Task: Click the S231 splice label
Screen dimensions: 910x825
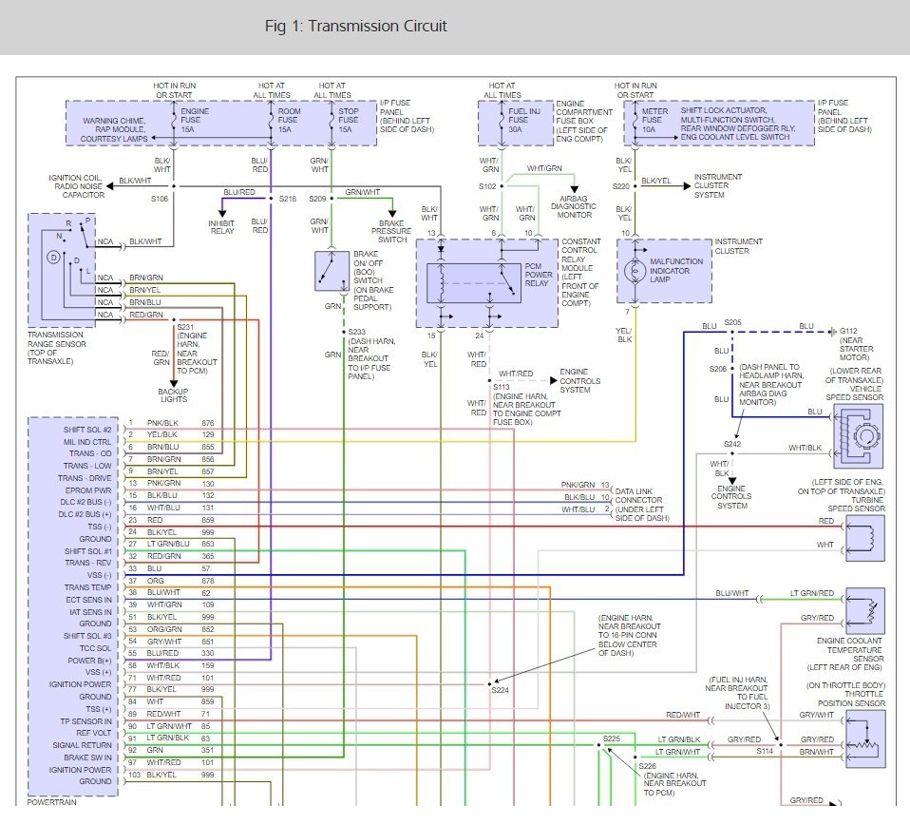Action: pos(186,327)
